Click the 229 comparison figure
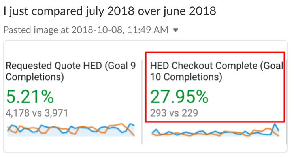The image size is (298, 158). (x=189, y=113)
